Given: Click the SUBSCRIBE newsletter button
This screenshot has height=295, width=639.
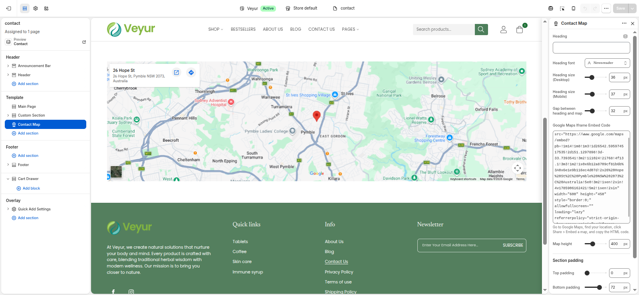Looking at the screenshot, I should pos(513,246).
